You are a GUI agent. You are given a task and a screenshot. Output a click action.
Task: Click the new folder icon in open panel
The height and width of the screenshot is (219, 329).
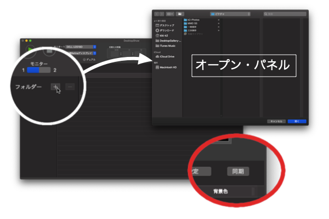pos(179,13)
